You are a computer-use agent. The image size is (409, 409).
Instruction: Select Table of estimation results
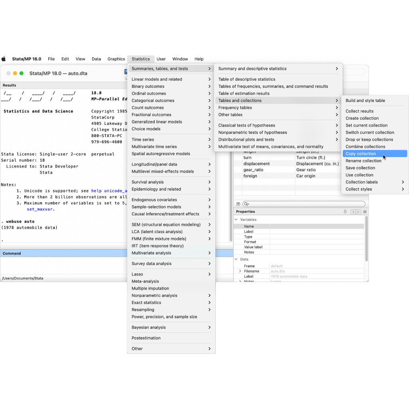click(244, 93)
